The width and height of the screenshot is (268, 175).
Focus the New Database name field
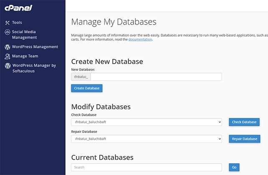(x=156, y=77)
